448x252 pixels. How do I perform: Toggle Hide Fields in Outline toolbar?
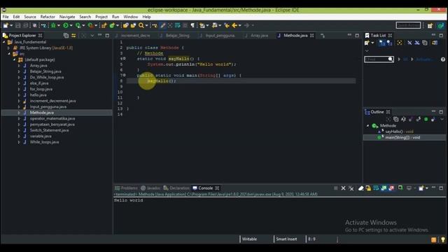point(411,119)
